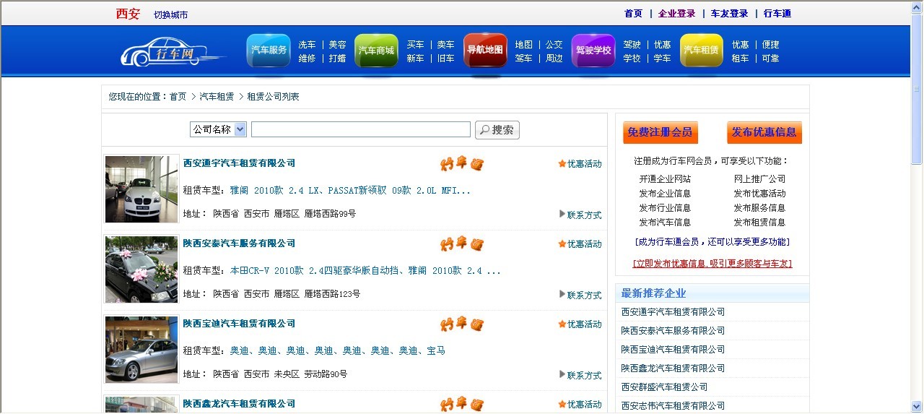Select 租车 under 汽车租赁
Viewport: 924px width, 414px height.
[x=741, y=59]
